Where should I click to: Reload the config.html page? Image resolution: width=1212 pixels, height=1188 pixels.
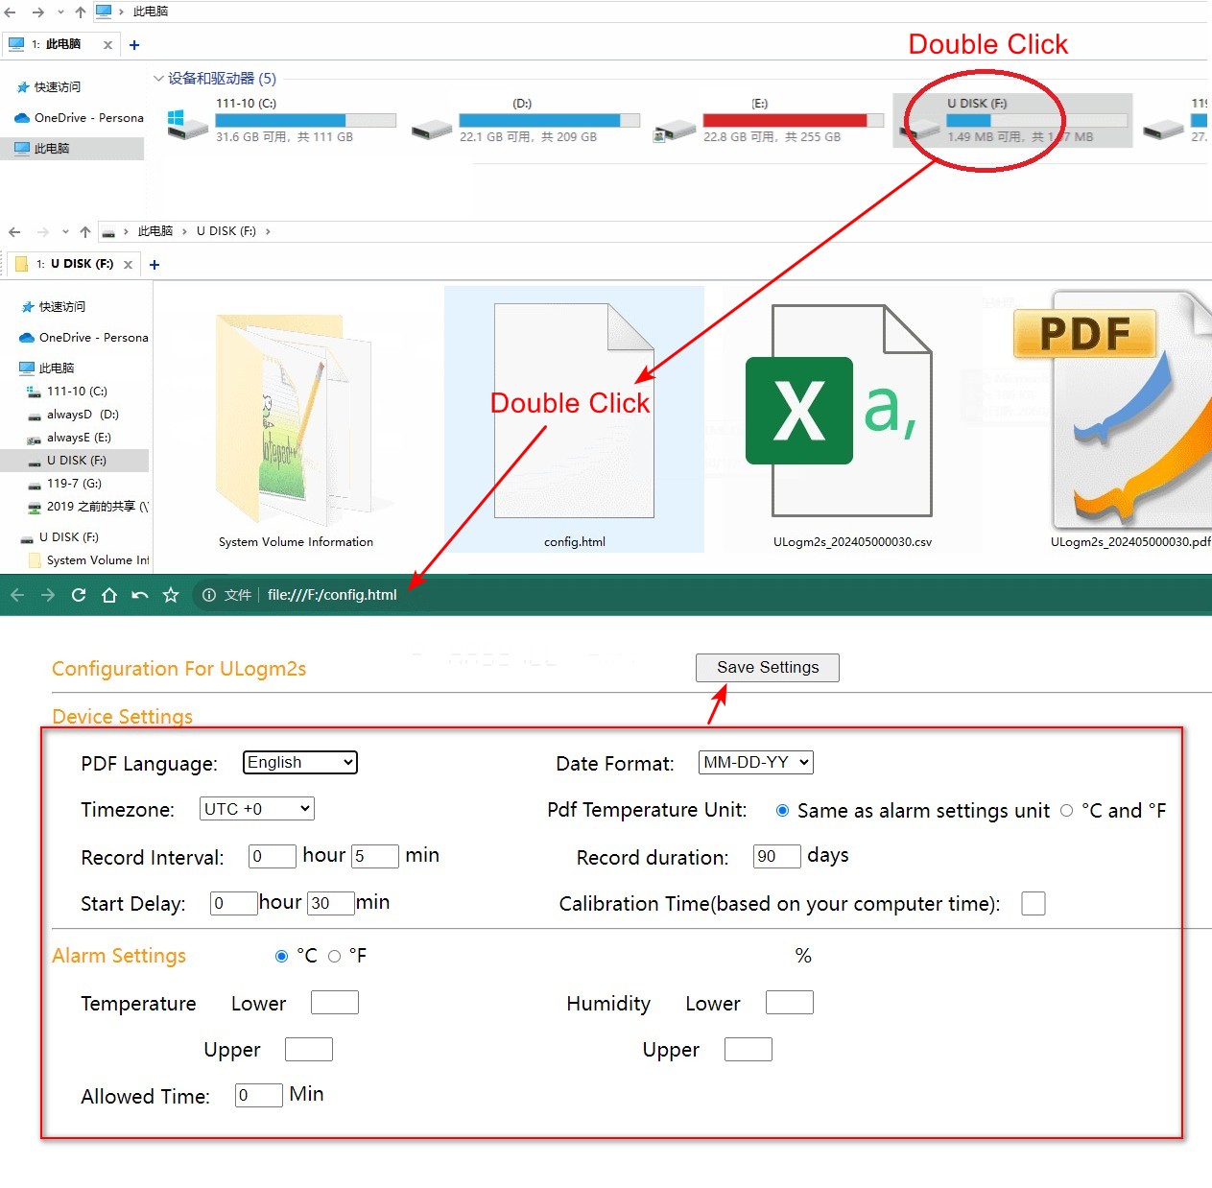pyautogui.click(x=79, y=595)
